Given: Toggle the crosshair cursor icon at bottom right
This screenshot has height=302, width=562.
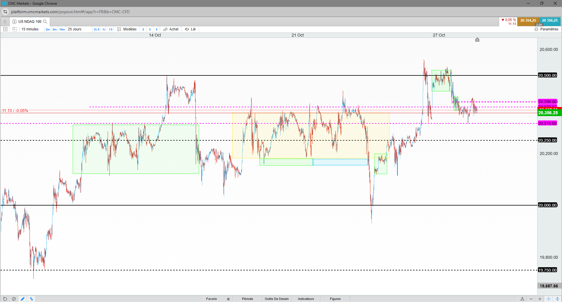Looking at the screenshot, I should click(x=549, y=299).
